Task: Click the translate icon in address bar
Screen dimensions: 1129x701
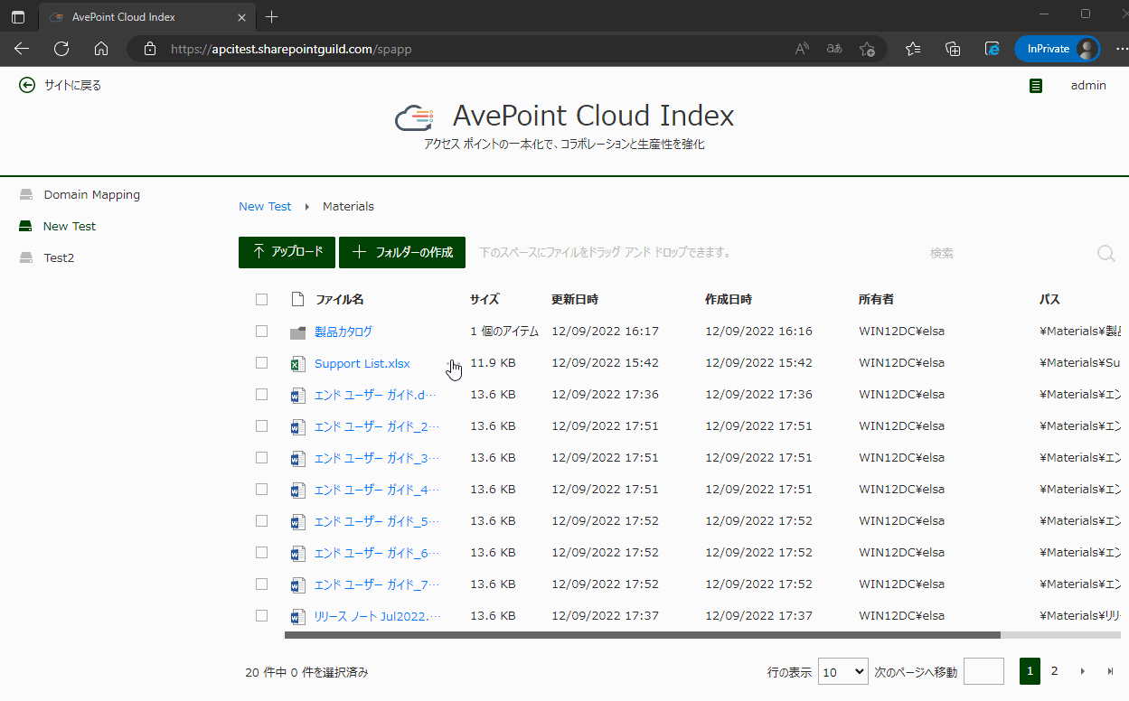Action: [x=834, y=49]
